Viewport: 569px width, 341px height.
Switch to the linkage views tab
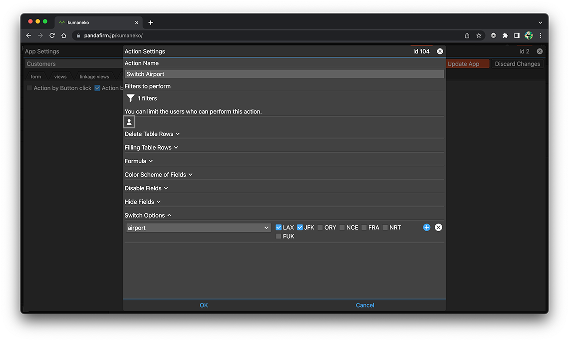coord(94,77)
